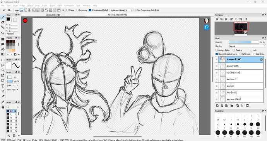Enable the Add Below checkbox
The width and height of the screenshot is (267, 141).
(x=254, y=54)
